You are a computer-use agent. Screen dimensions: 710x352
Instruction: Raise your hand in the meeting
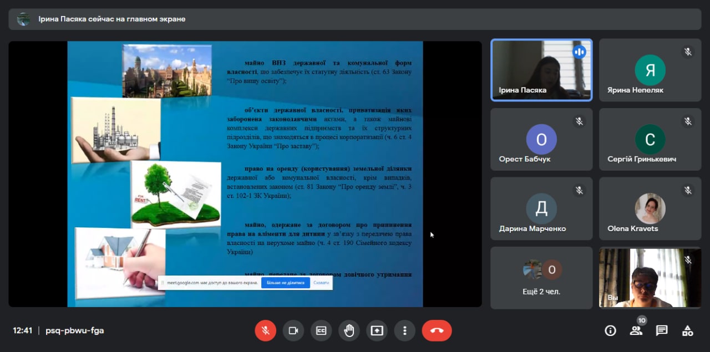click(349, 330)
